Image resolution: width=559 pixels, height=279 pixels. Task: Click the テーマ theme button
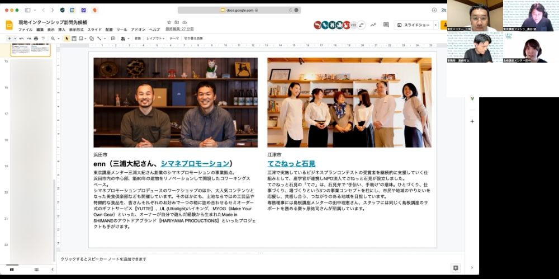174,39
